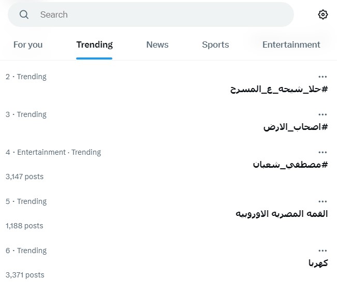Open the hashtag trend ranked number 3
Image resolution: width=337 pixels, height=293 pixels.
coord(296,127)
